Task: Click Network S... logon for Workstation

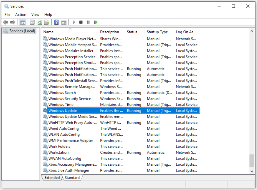Action: click(x=186, y=153)
